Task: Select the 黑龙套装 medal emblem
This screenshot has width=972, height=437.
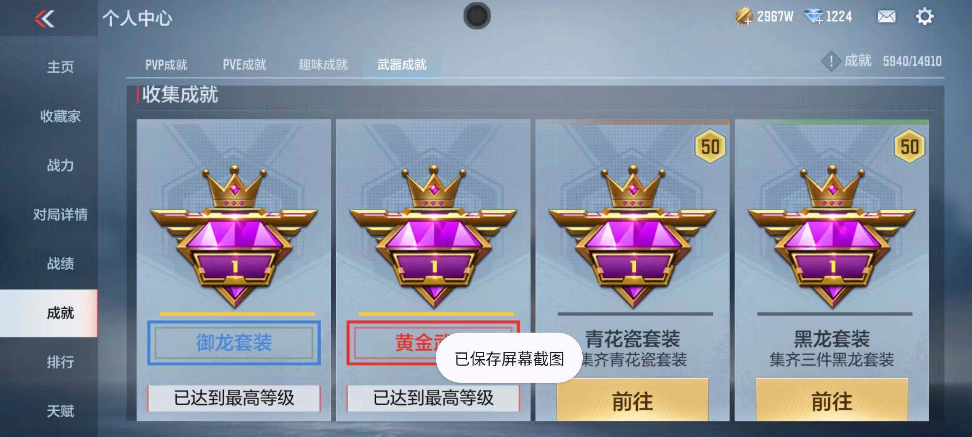Action: tap(831, 237)
